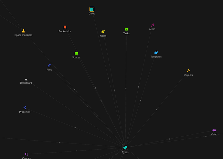Click the green Tasks checkmark icon
The width and height of the screenshot is (223, 159).
pos(126,29)
